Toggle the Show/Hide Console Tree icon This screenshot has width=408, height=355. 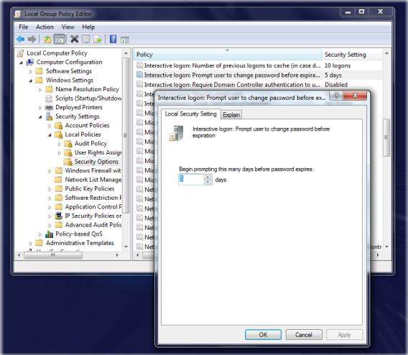pyautogui.click(x=60, y=40)
